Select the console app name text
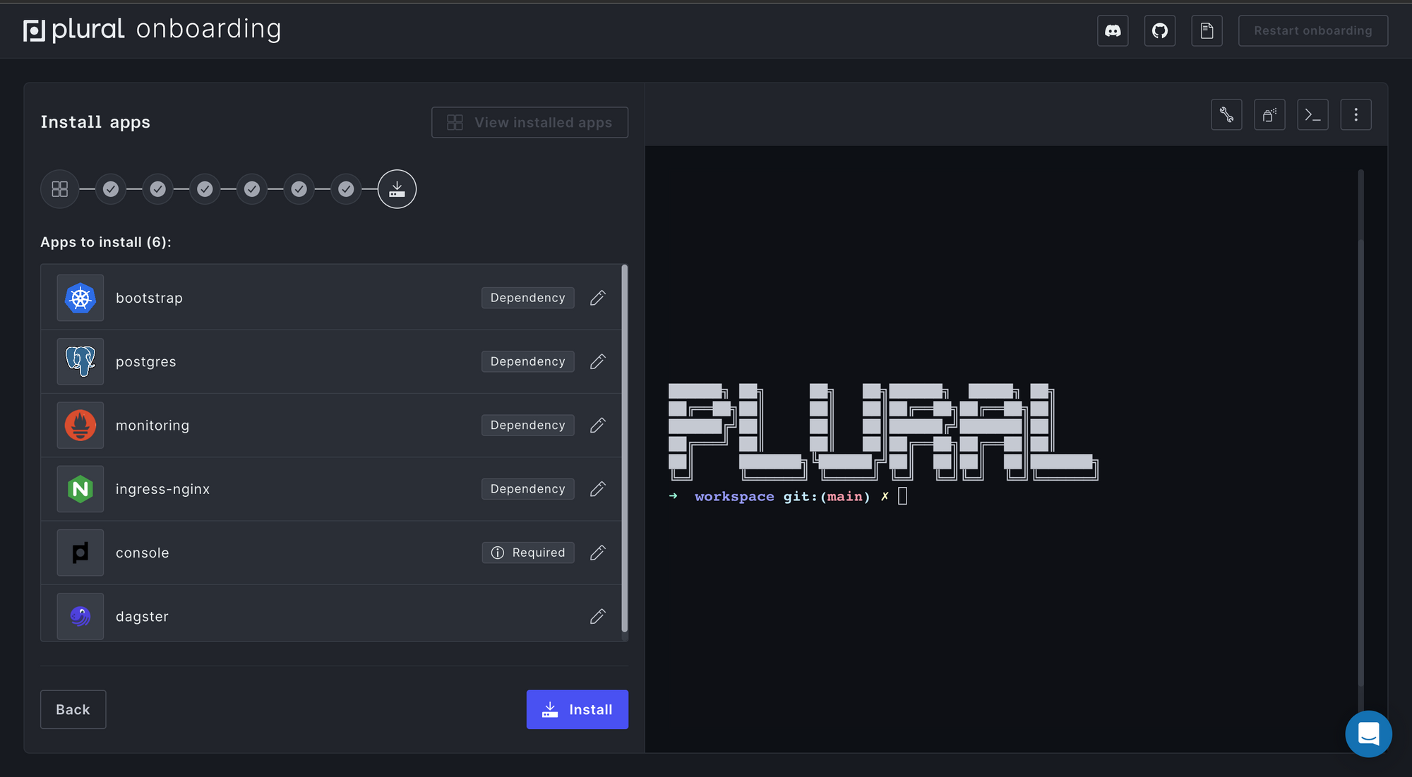Image resolution: width=1412 pixels, height=777 pixels. tap(143, 553)
